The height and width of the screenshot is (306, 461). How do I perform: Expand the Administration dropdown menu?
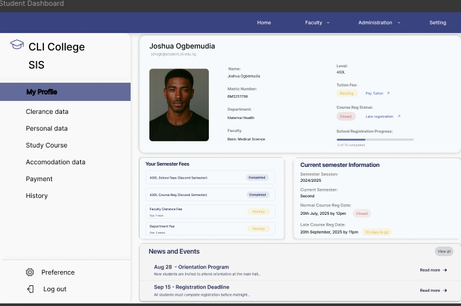(379, 23)
